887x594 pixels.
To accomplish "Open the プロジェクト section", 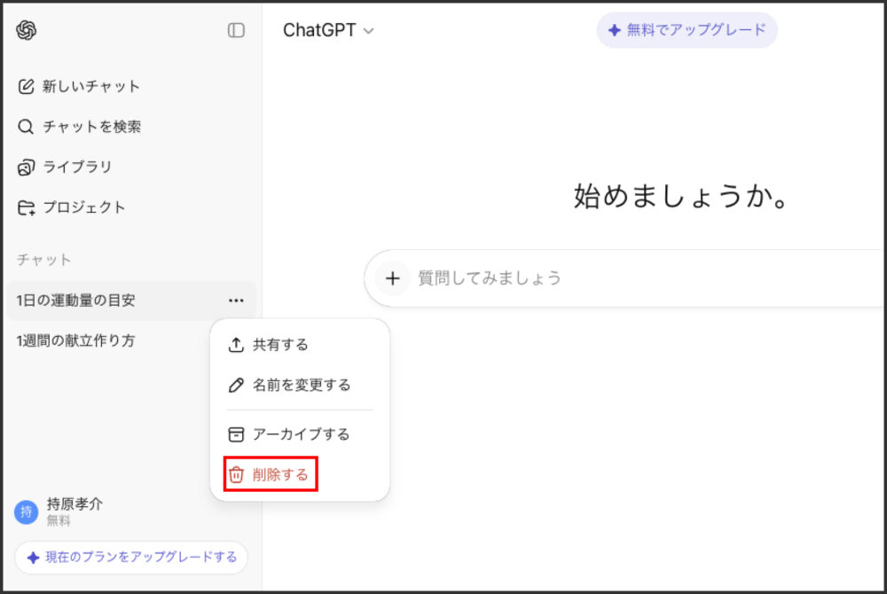I will [x=82, y=207].
